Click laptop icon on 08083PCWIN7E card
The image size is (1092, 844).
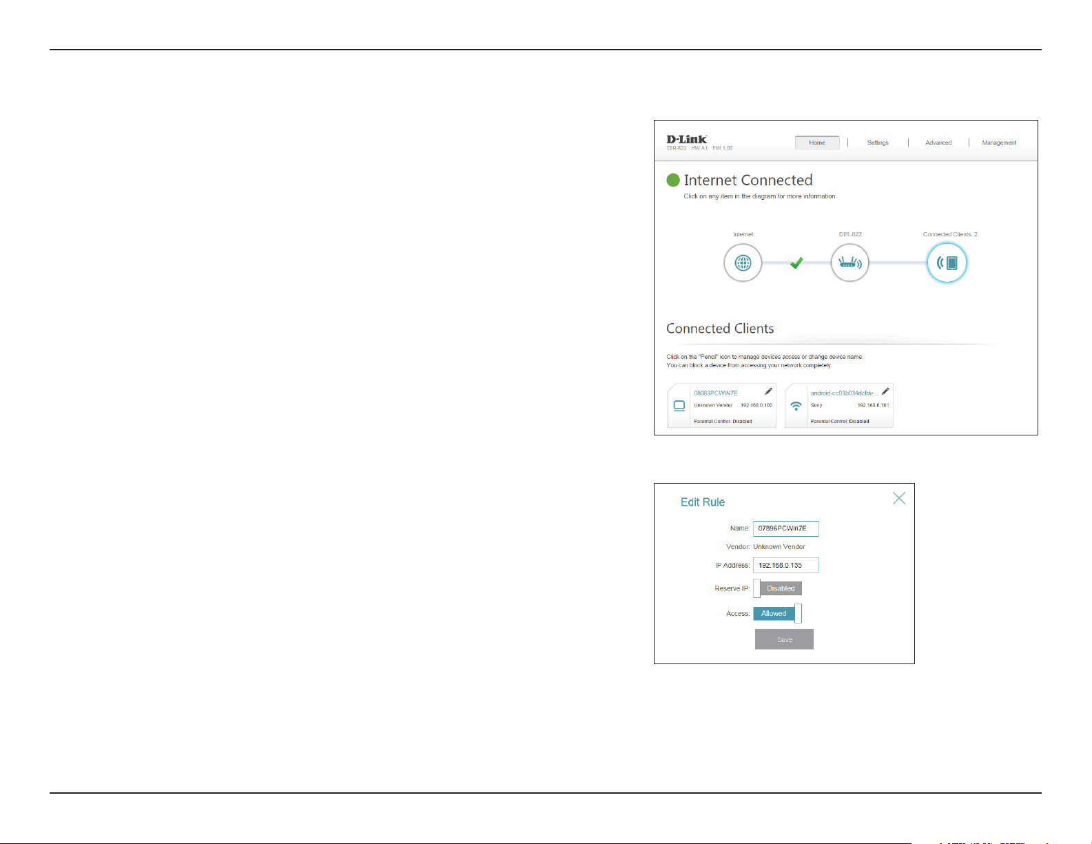[x=679, y=406]
